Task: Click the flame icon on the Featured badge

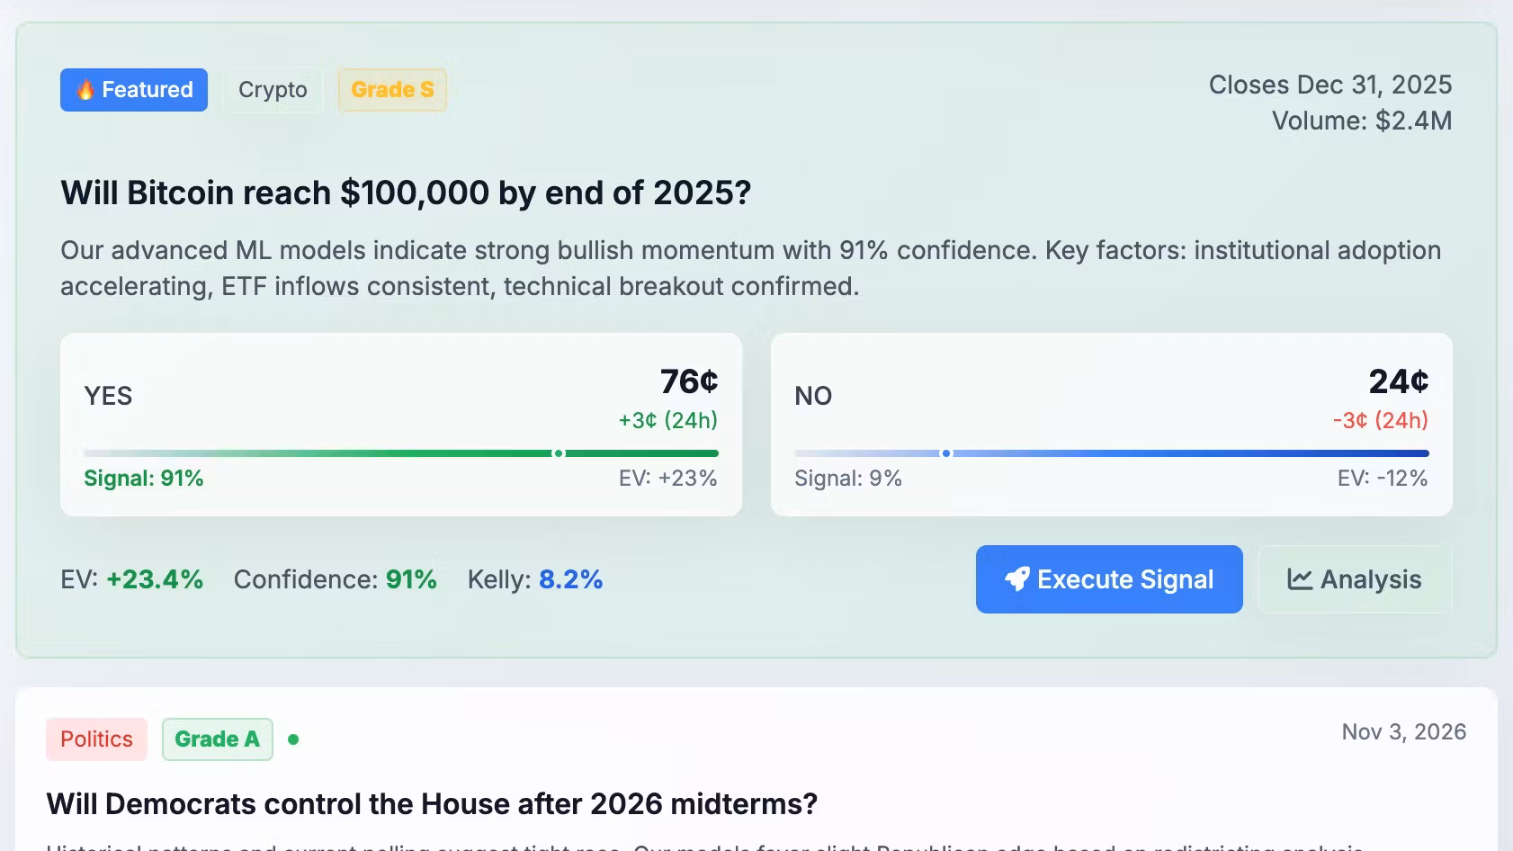Action: 85,90
